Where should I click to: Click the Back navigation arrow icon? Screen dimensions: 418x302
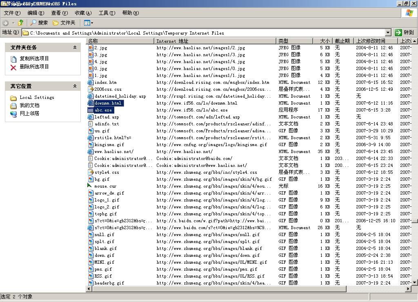coord(6,23)
